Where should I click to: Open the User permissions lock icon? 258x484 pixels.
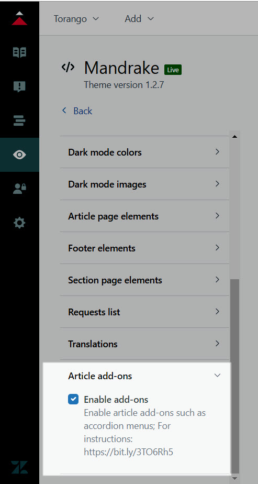19,189
